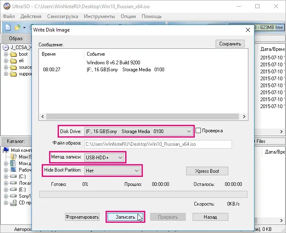
Task: Click message log scroll right arrow
Action: pos(244,116)
